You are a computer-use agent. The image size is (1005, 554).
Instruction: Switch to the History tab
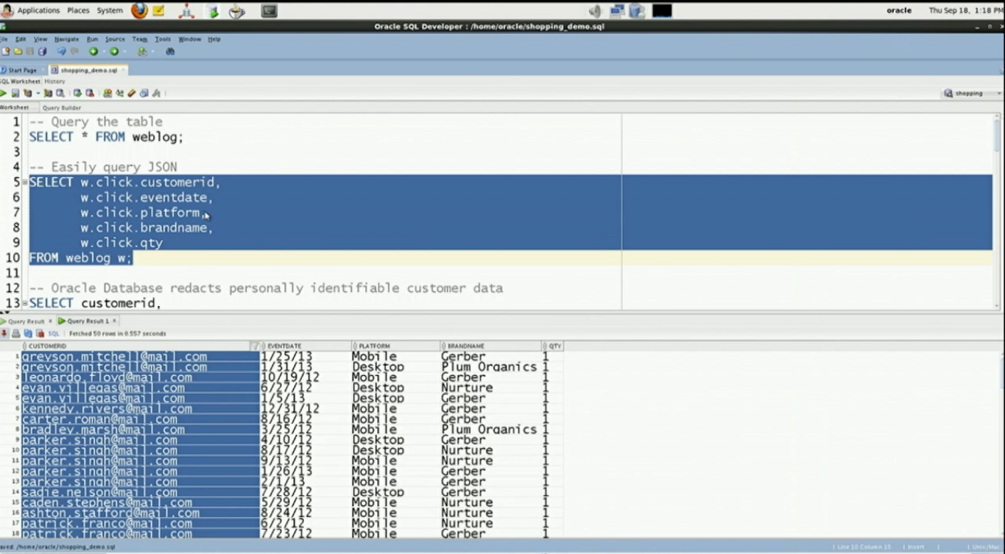[x=54, y=82]
